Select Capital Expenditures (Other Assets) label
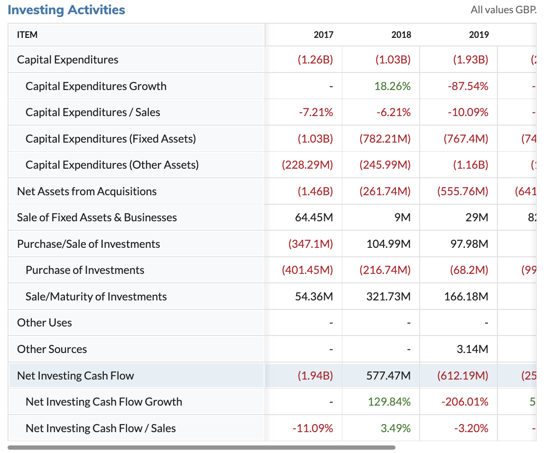Viewport: 551px width, 453px height. [112, 165]
